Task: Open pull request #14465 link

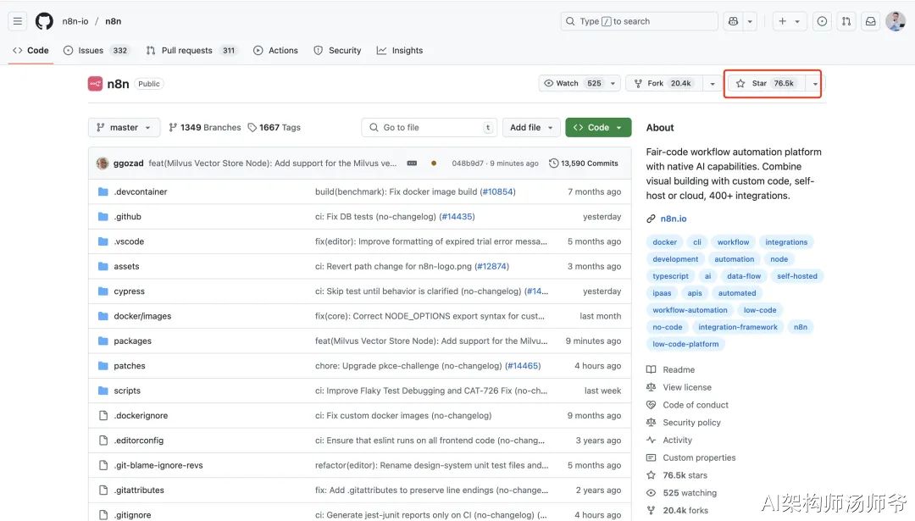Action: coord(523,366)
